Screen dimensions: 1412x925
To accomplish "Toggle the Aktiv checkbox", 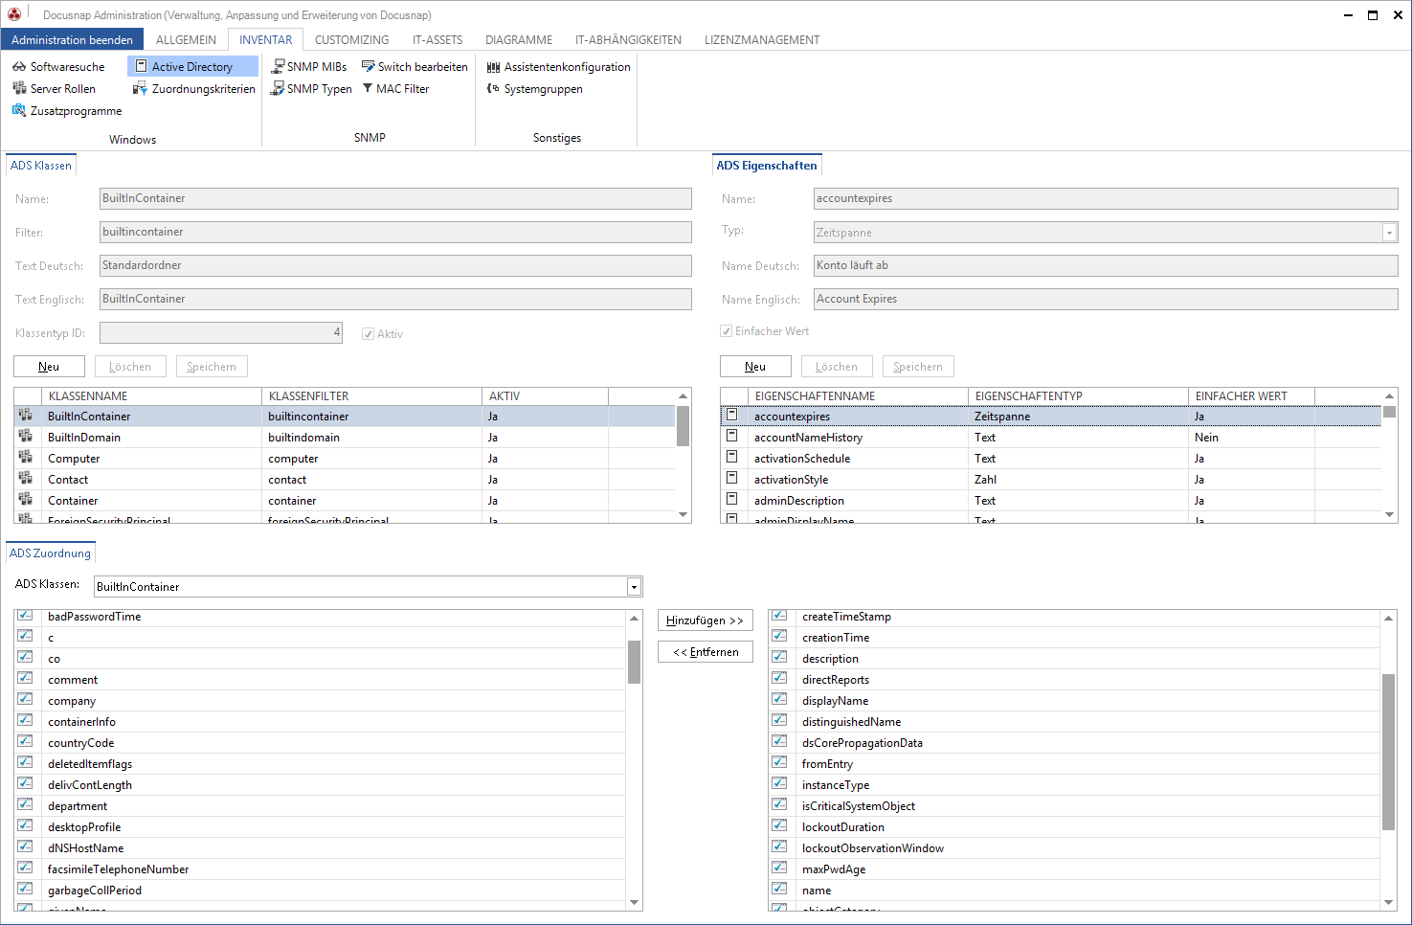I will coord(368,334).
